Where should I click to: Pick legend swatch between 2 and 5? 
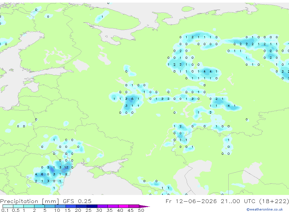point(39,206)
